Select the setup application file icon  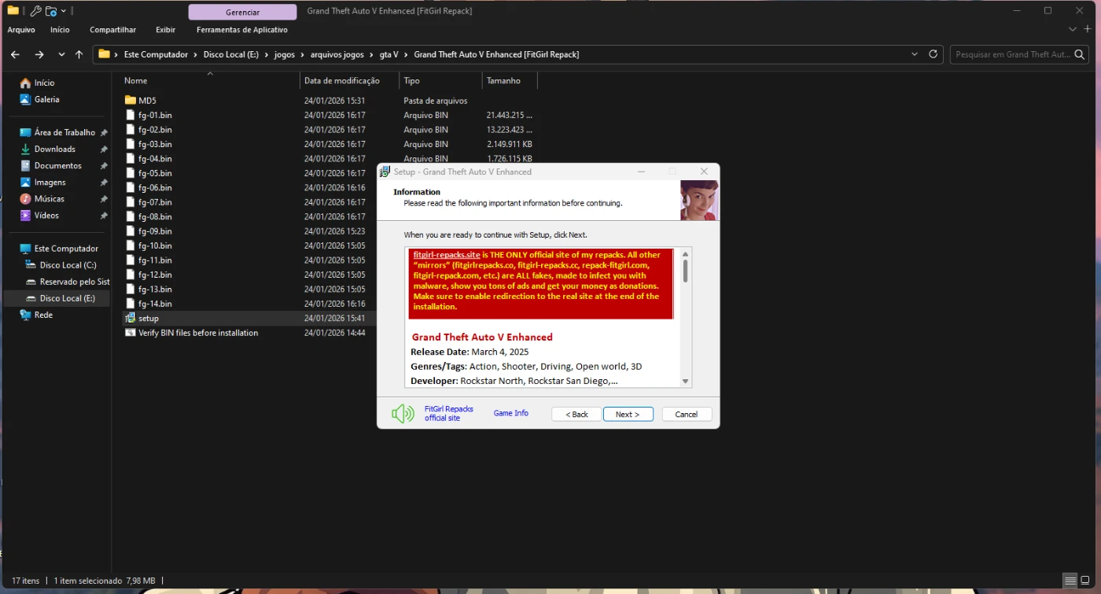(x=131, y=319)
